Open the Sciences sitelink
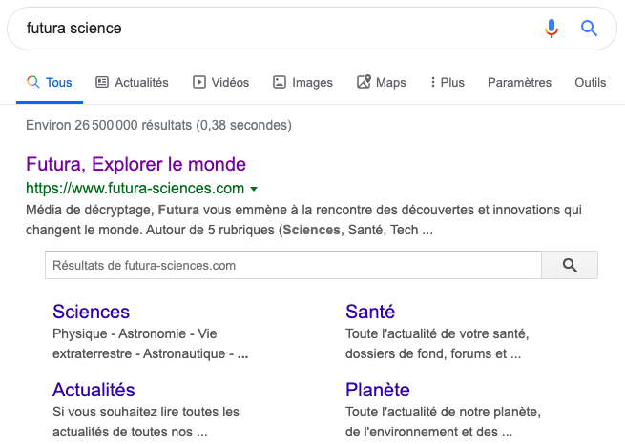The image size is (625, 444). click(x=92, y=312)
